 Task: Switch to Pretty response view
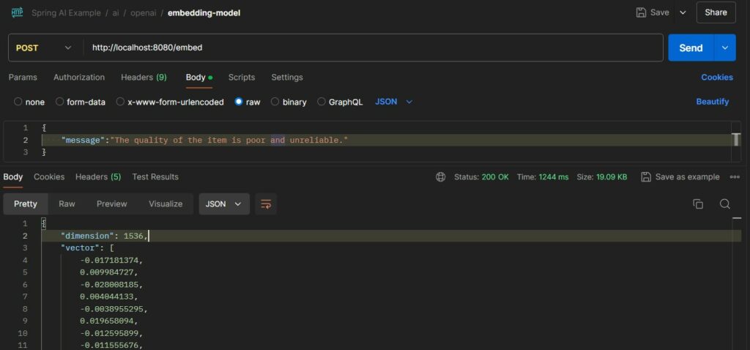[26, 204]
